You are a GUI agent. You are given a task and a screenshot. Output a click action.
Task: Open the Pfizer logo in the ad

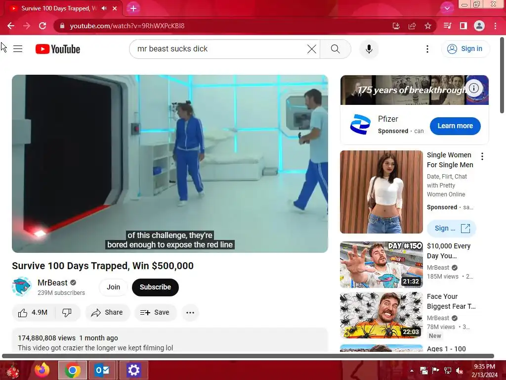click(360, 124)
